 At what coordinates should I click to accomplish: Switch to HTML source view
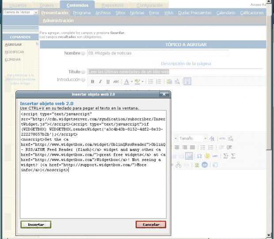222,138
